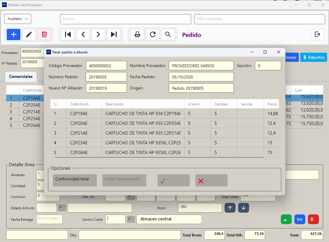Switch to the Comerciales tab
Image resolution: width=329 pixels, height=242 pixels.
click(x=21, y=76)
